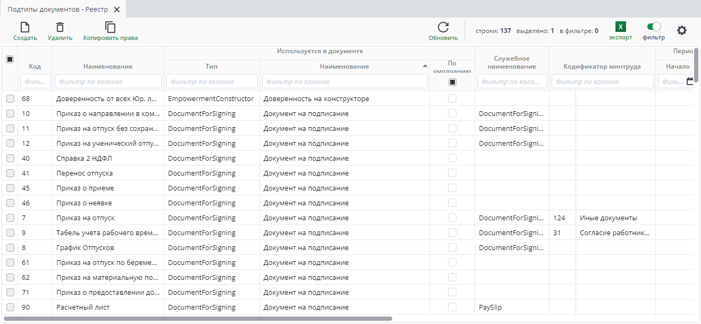The width and height of the screenshot is (701, 324).
Task: Click the codifier code 124 cell
Action: (x=562, y=218)
